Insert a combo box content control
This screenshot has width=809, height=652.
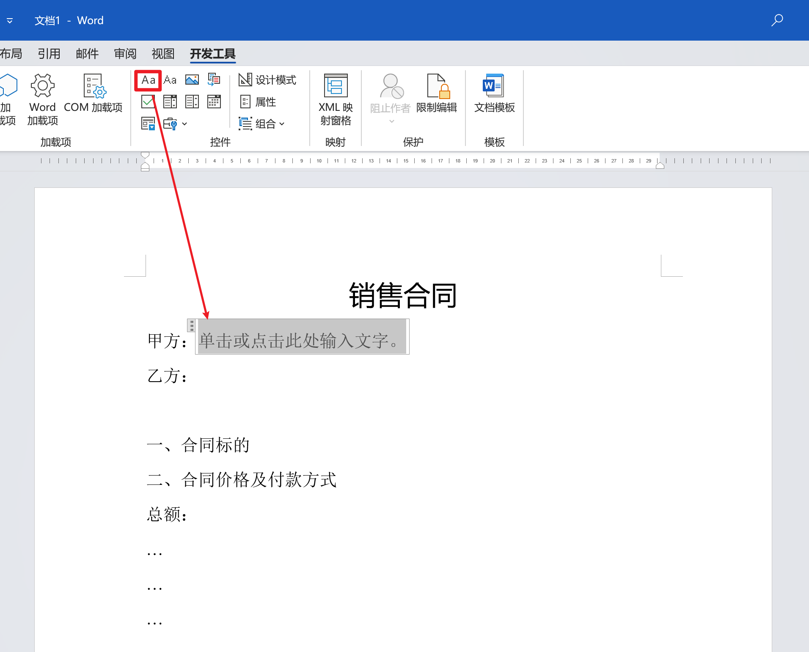tap(170, 102)
